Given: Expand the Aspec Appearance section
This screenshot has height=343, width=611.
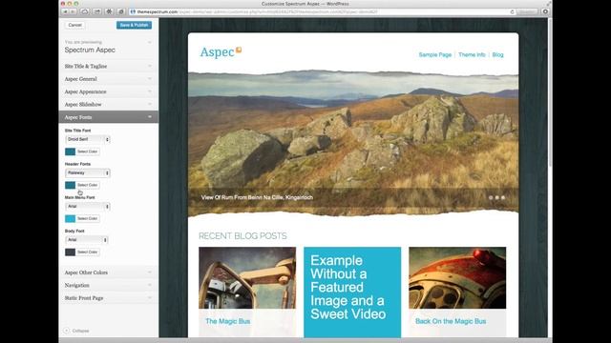Looking at the screenshot, I should pos(108,91).
